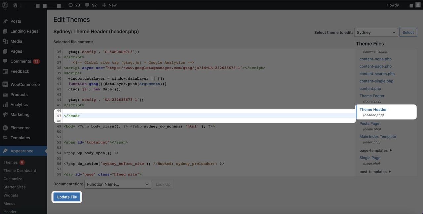Click the googletagmanager script src line
The width and height of the screenshot is (423, 214).
pos(164,68)
